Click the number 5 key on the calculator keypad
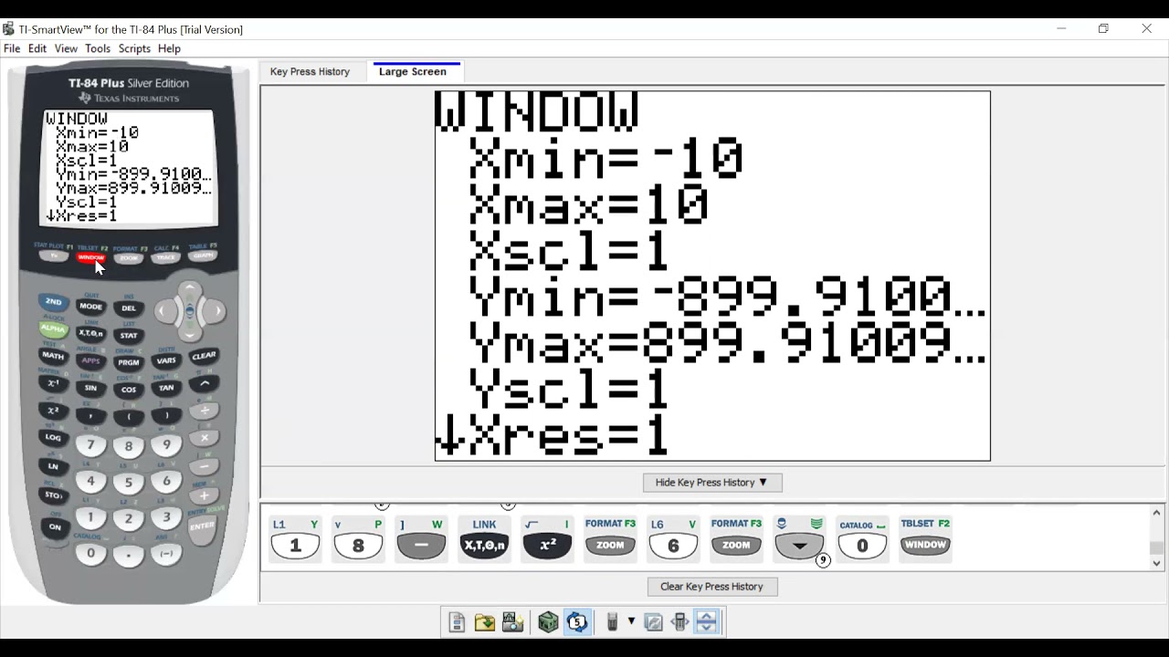Screen dimensions: 1169x657 click(x=129, y=483)
